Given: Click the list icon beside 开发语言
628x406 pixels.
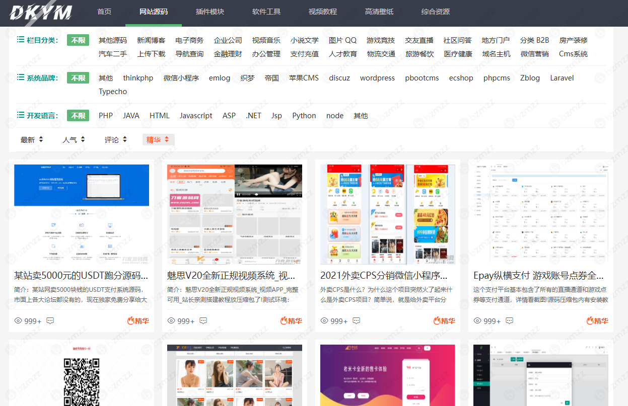Looking at the screenshot, I should 21,115.
